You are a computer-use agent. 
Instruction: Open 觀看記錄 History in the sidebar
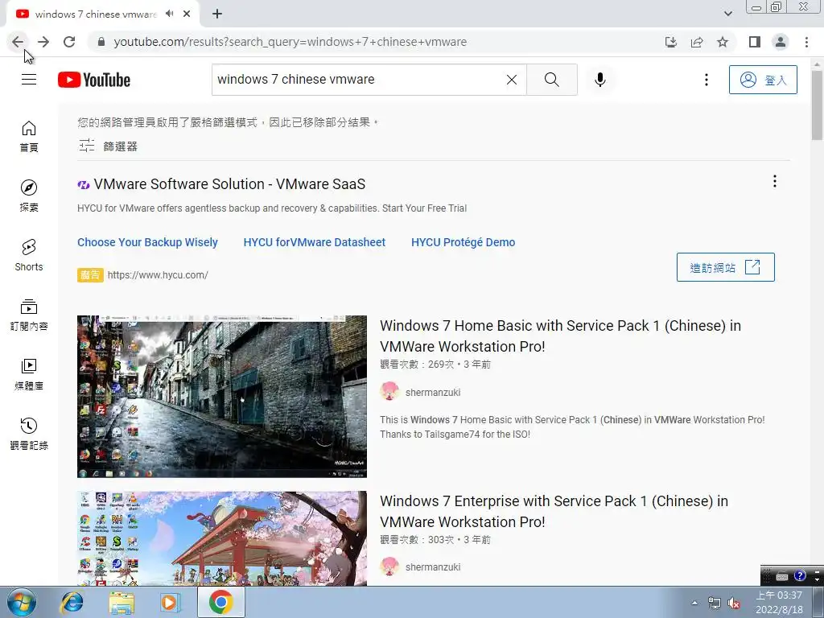coord(29,434)
